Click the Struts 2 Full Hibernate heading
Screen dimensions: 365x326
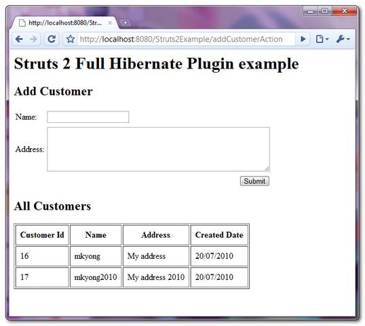click(156, 64)
